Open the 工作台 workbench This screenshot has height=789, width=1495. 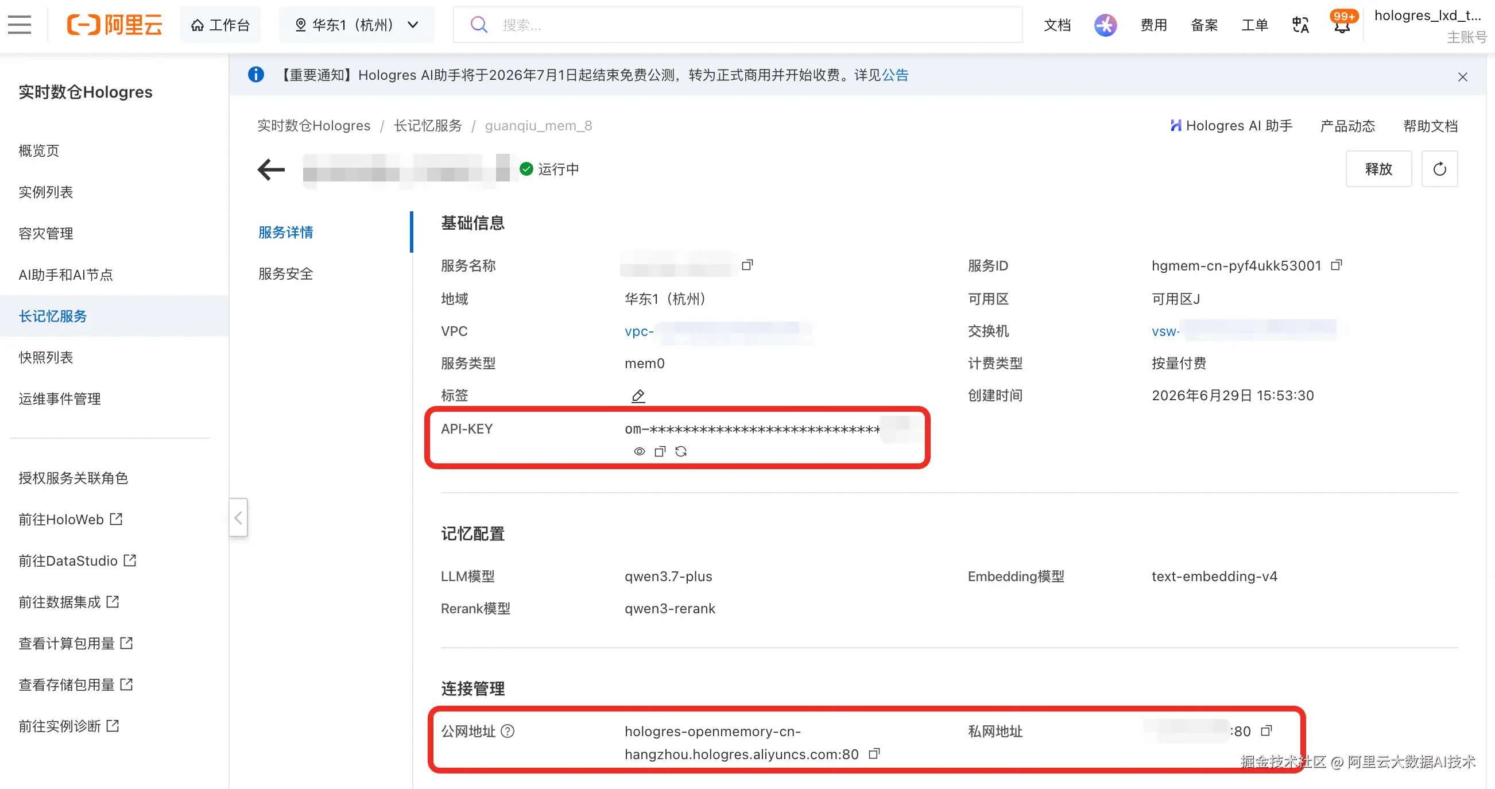pyautogui.click(x=220, y=25)
